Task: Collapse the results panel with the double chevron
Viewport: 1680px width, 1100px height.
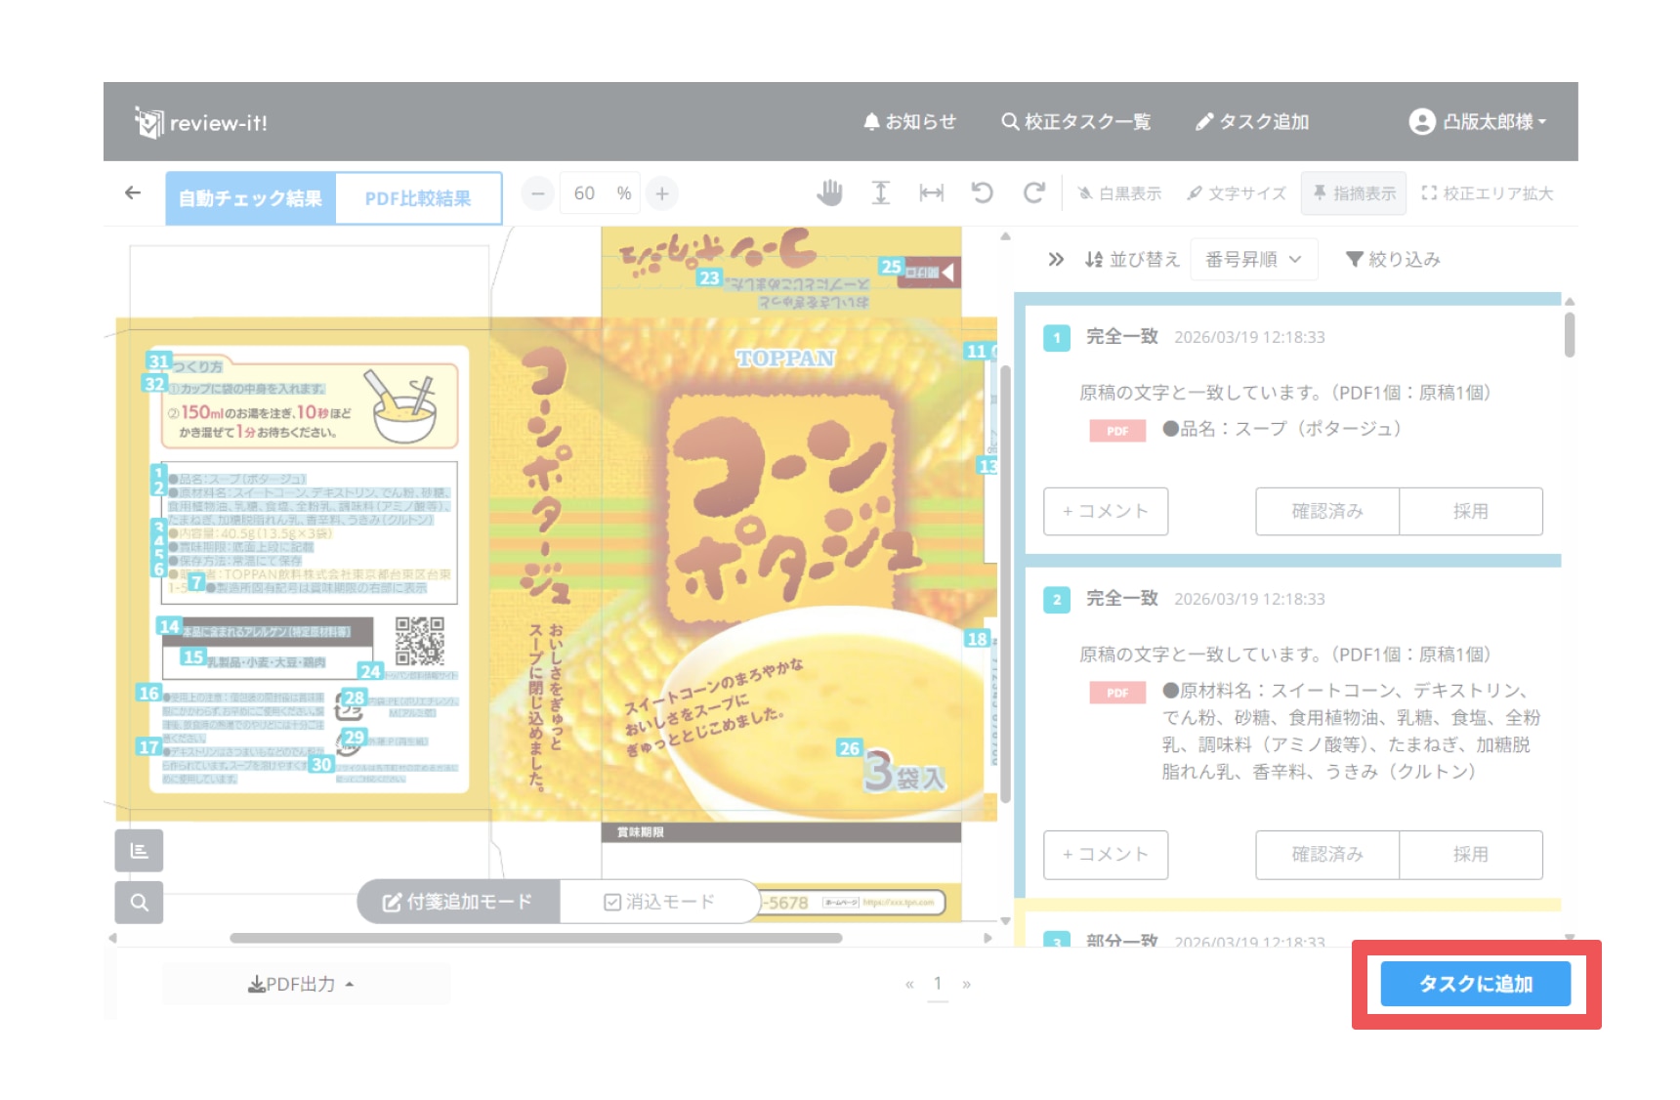Action: point(1055,260)
